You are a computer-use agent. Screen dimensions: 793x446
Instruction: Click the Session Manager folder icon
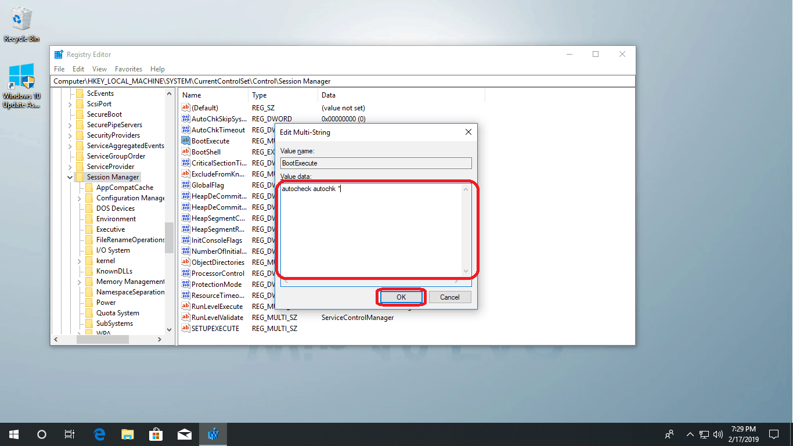[80, 177]
